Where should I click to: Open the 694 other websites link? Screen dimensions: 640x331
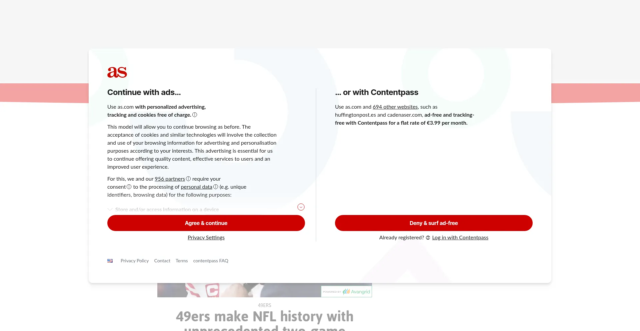pyautogui.click(x=395, y=107)
